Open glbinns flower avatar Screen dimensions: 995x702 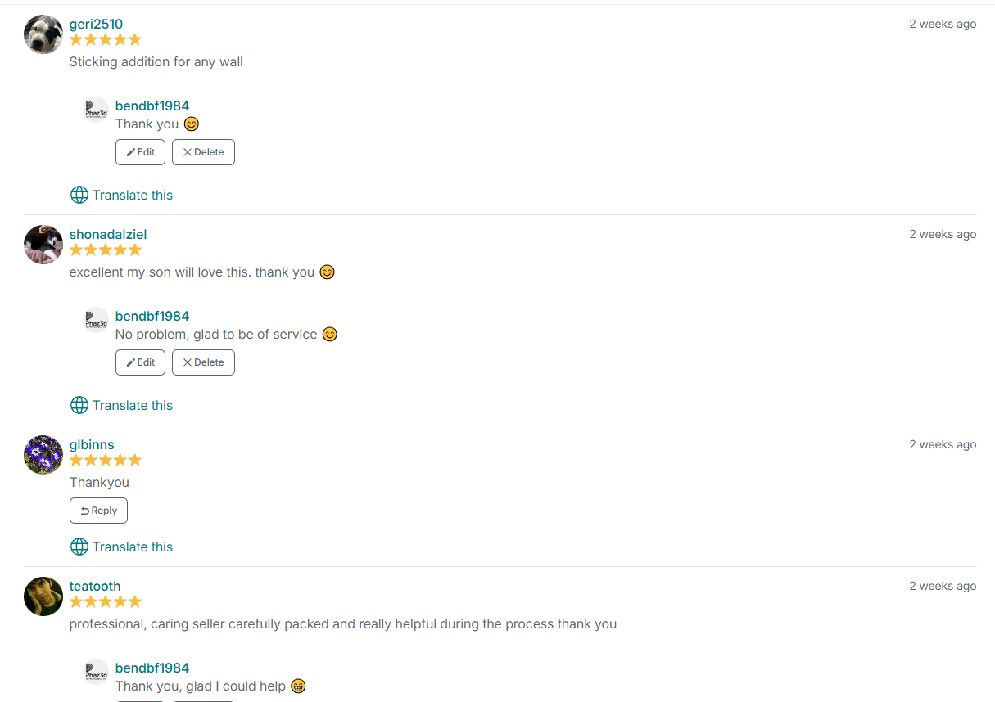coord(43,455)
